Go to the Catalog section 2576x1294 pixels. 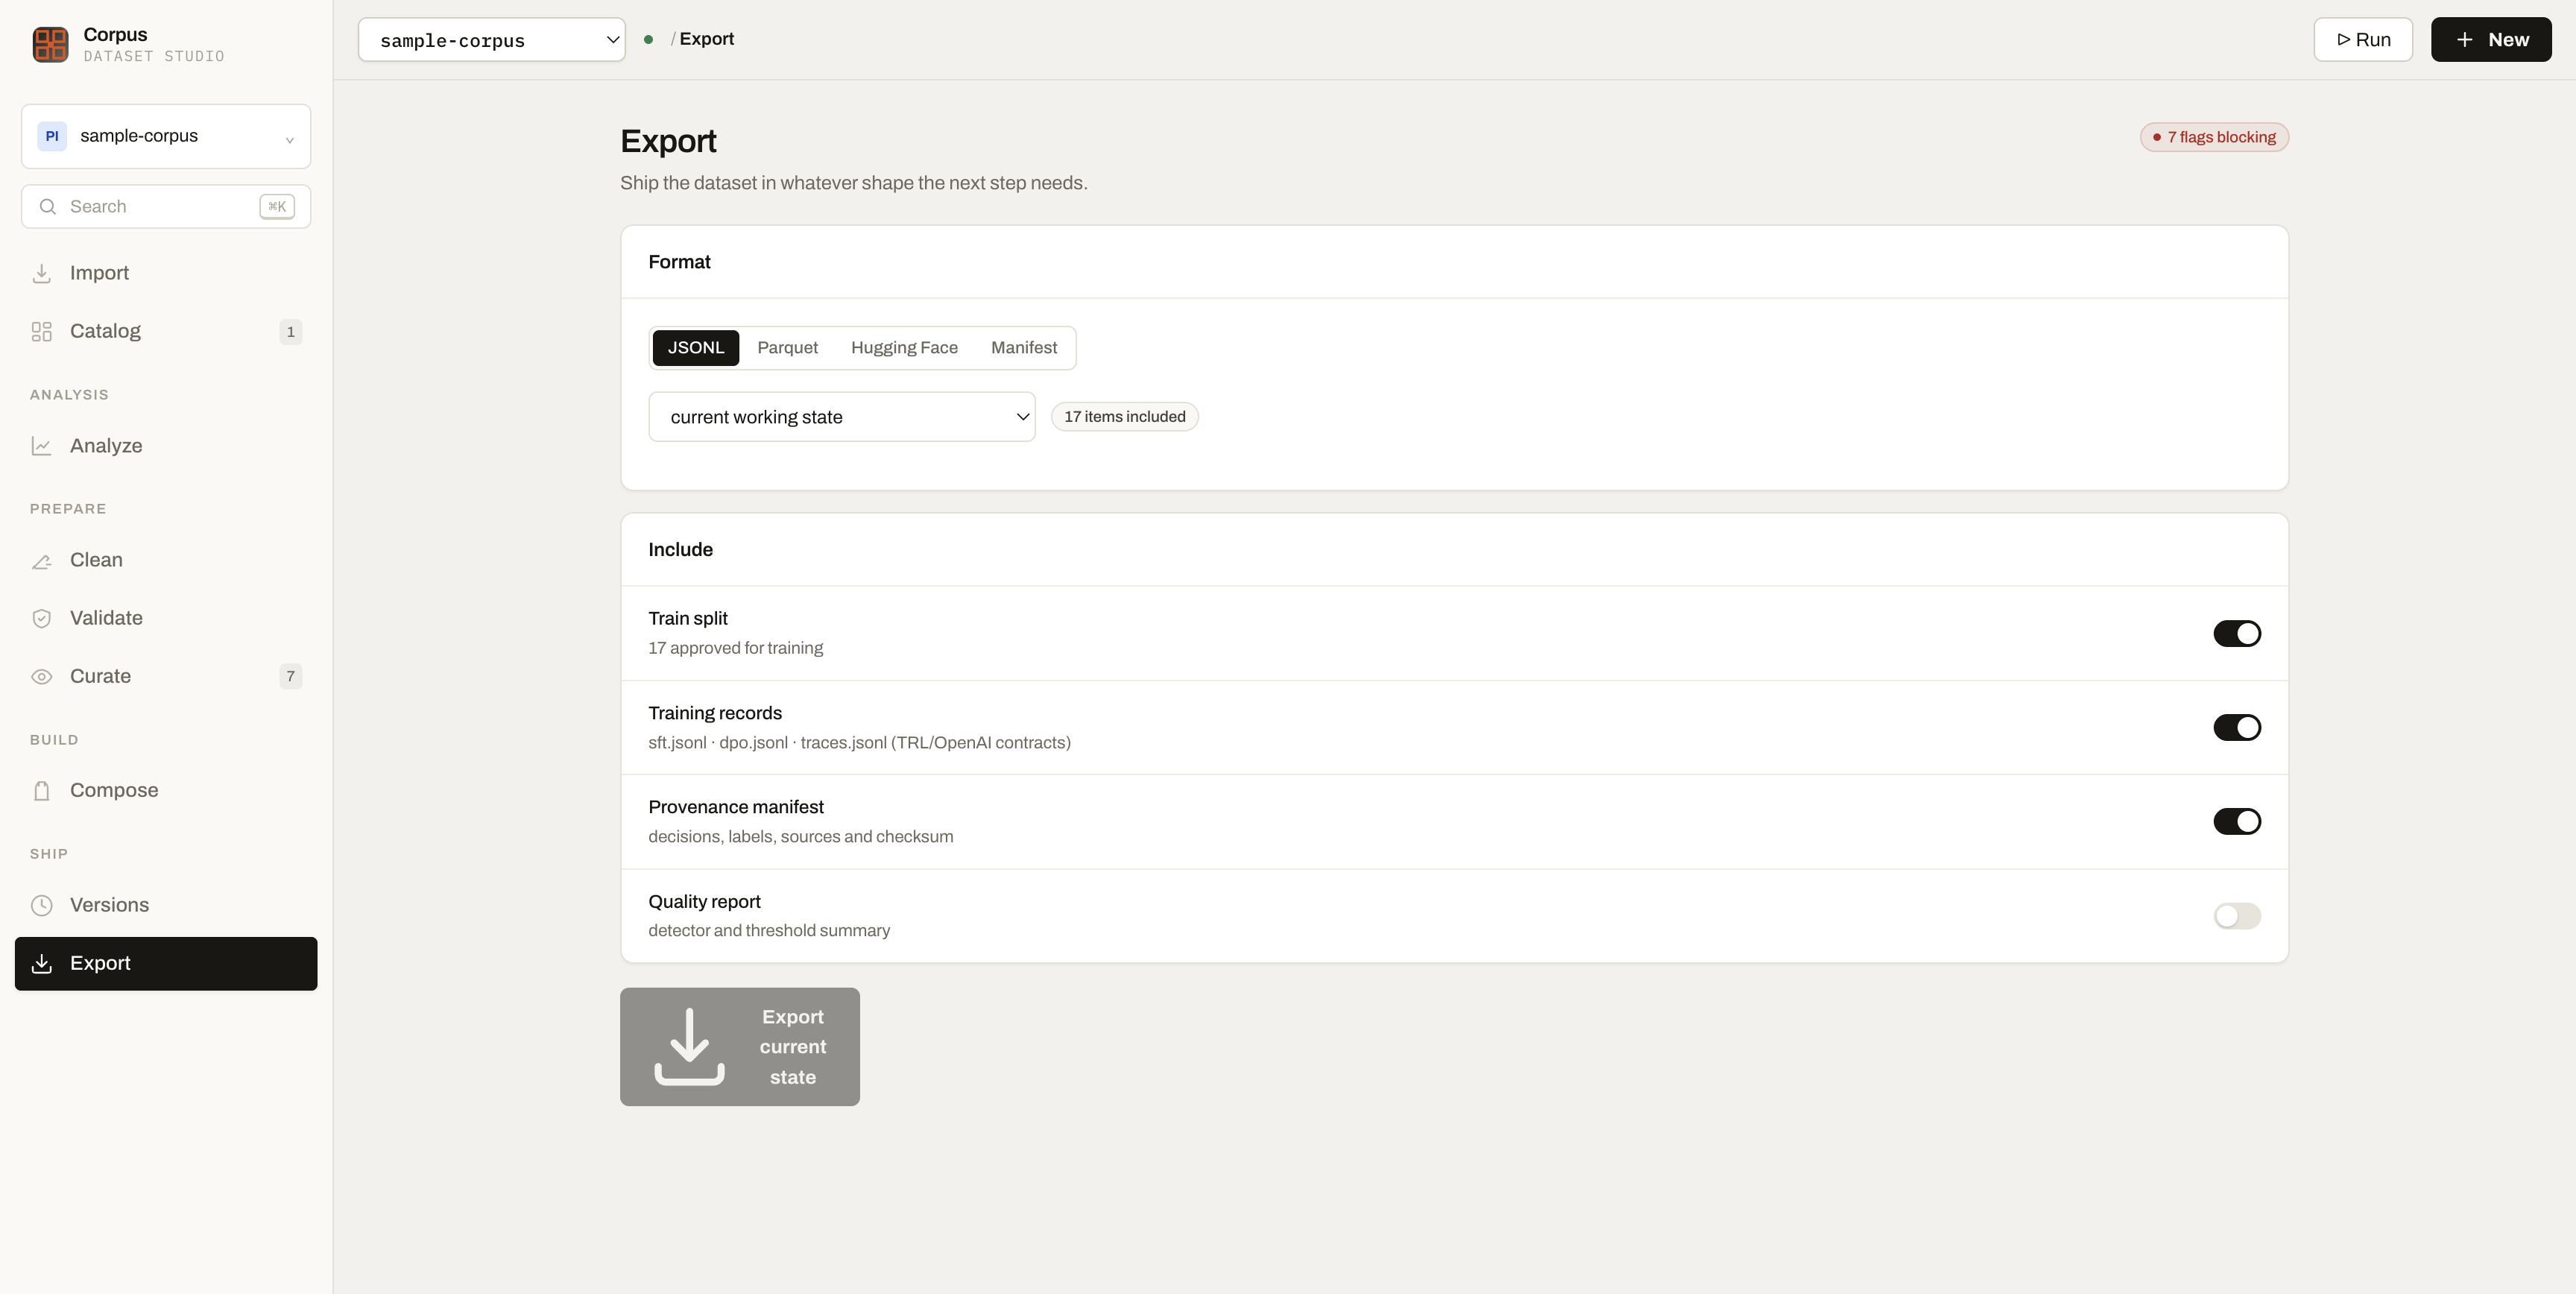(166, 331)
